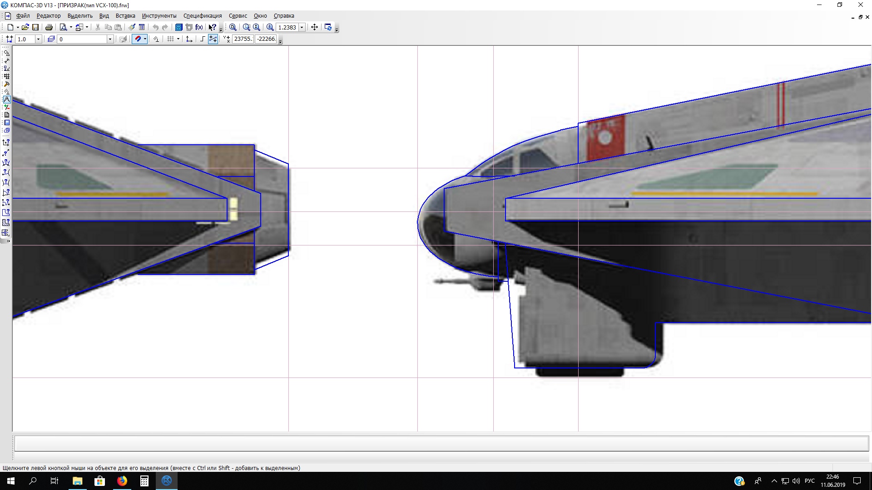Open the layer number dropdown
The image size is (872, 490).
tap(109, 39)
